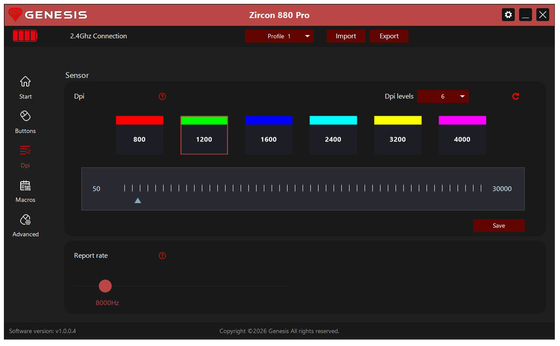Click the cyan color swatch above 2400
The width and height of the screenshot is (560, 346).
pos(333,120)
